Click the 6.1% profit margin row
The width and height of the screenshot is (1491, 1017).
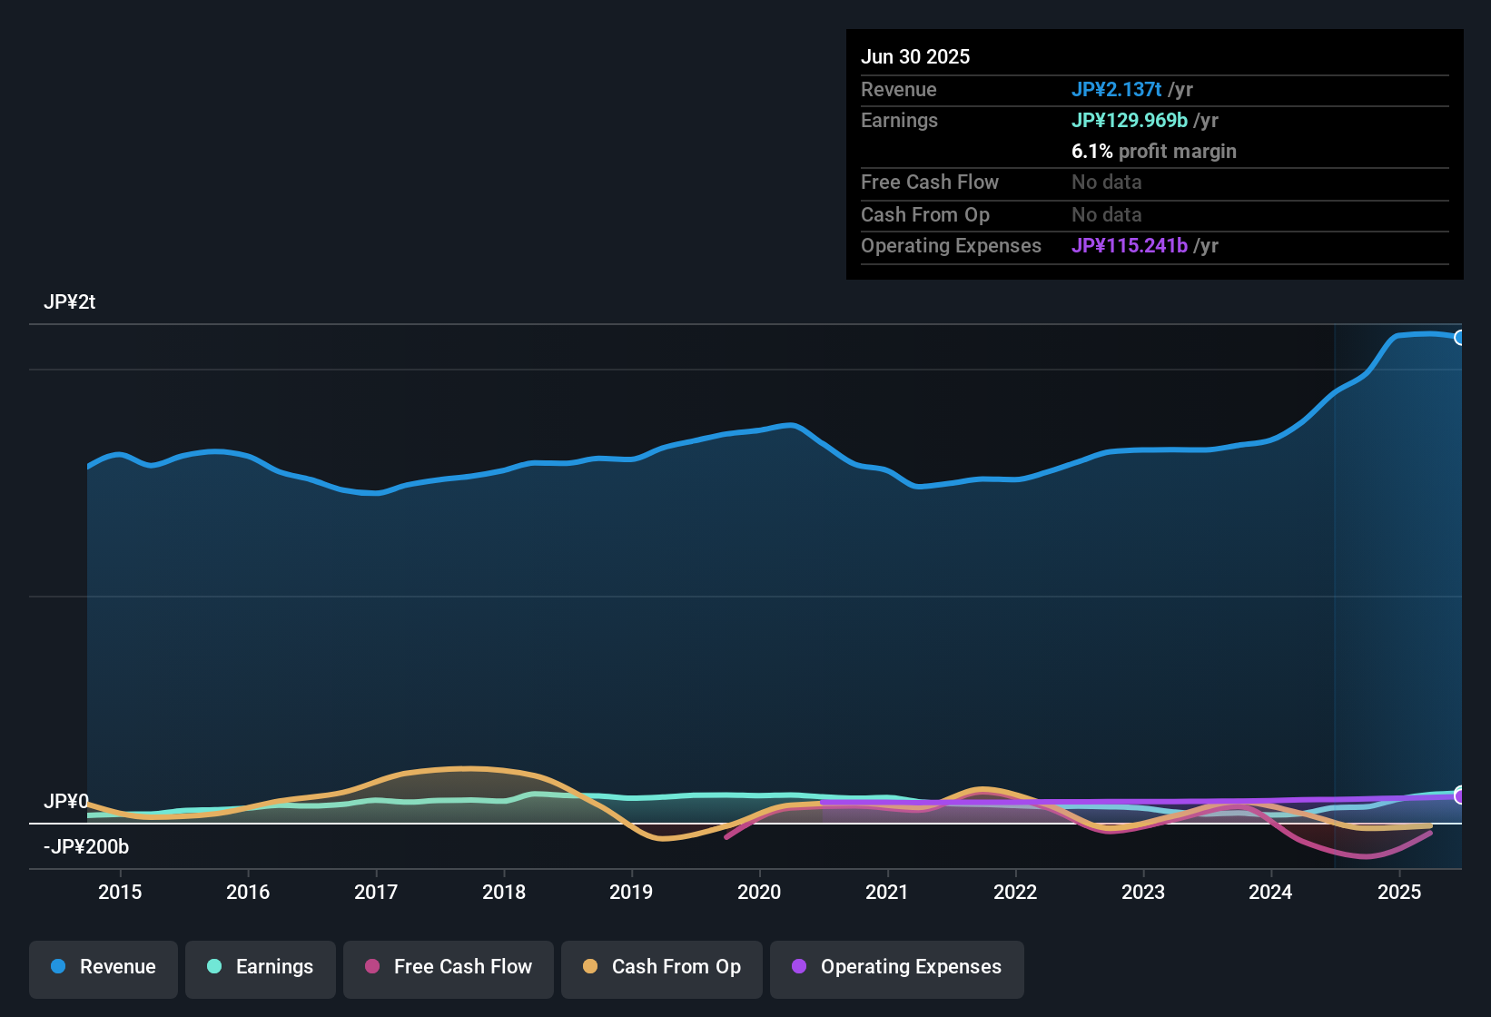click(1153, 152)
